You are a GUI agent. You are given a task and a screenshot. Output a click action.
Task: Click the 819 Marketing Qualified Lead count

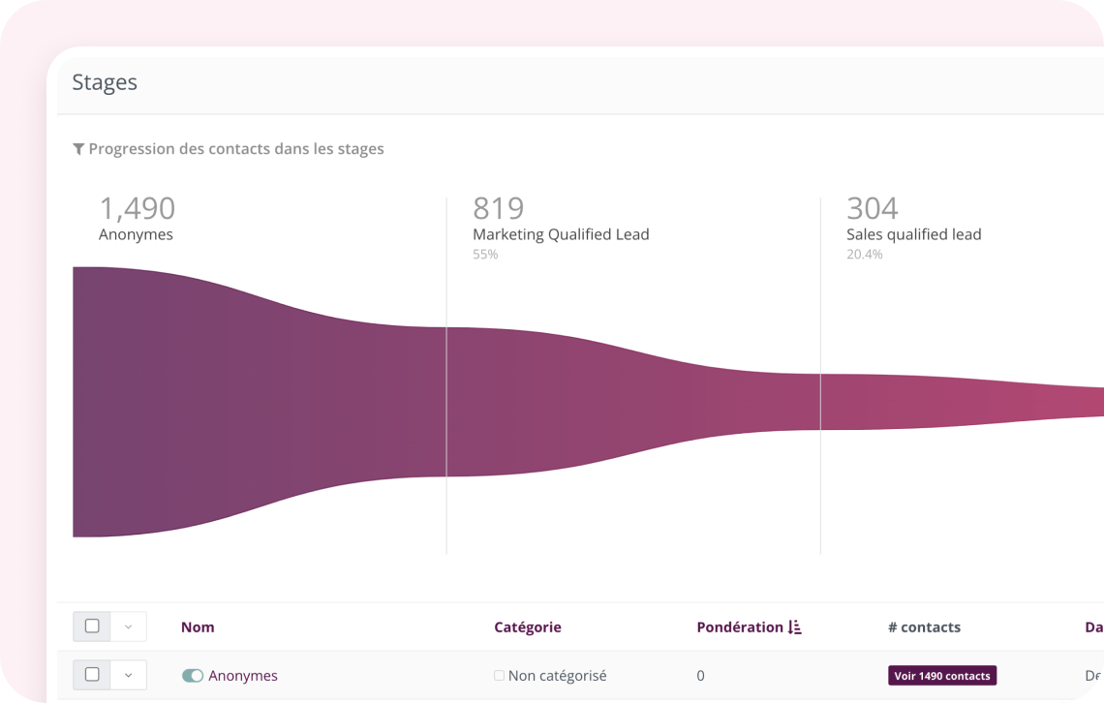coord(498,208)
